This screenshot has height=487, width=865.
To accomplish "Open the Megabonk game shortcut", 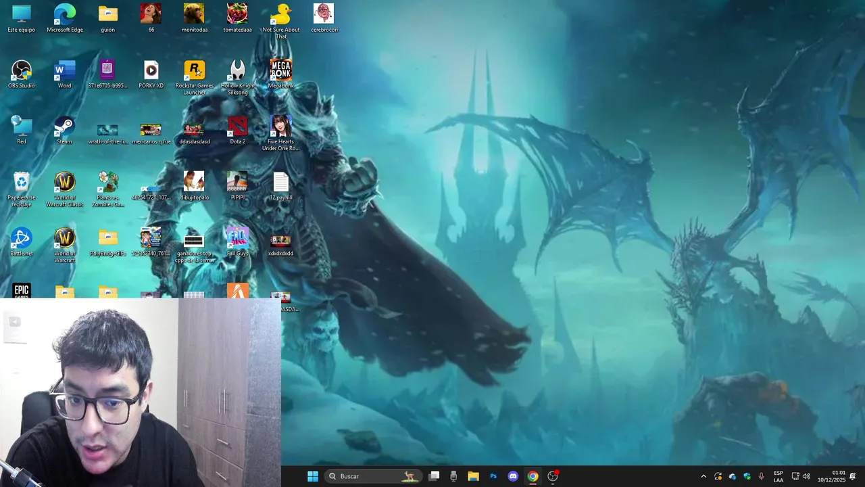I will tap(280, 74).
